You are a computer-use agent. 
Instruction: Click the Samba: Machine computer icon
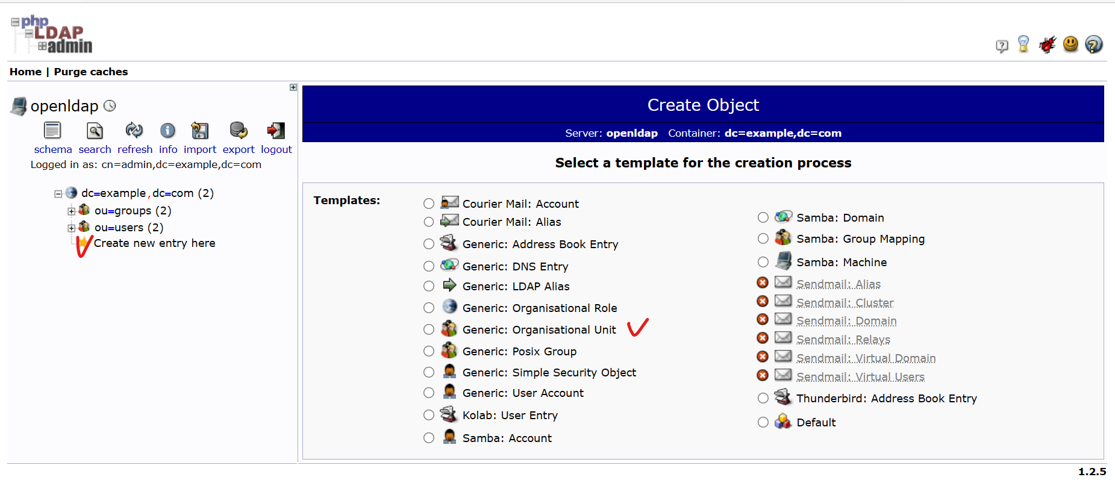pos(783,261)
